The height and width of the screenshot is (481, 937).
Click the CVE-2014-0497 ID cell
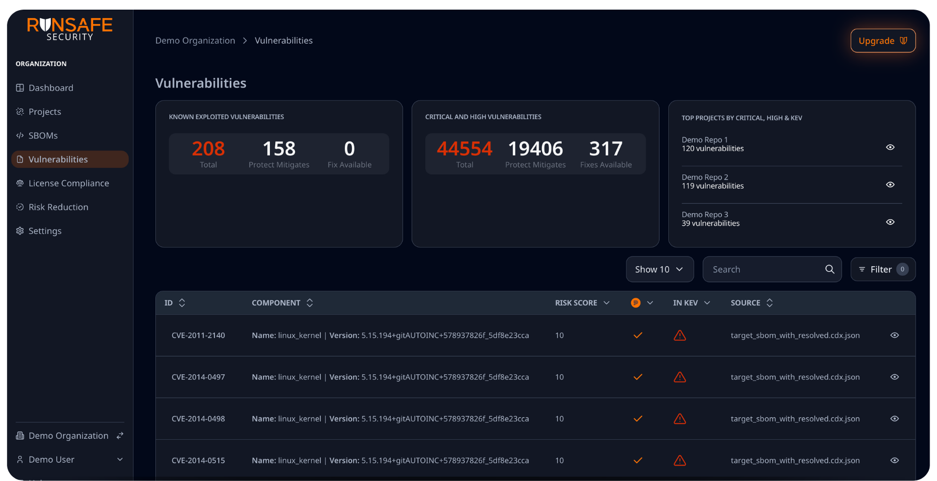(x=198, y=377)
